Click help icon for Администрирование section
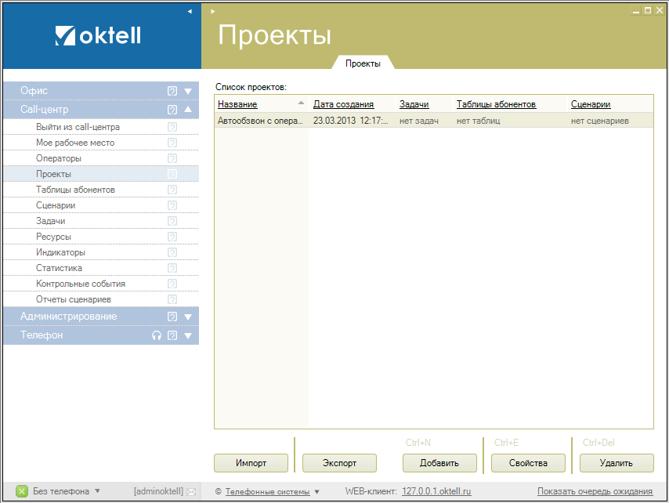 (x=172, y=317)
